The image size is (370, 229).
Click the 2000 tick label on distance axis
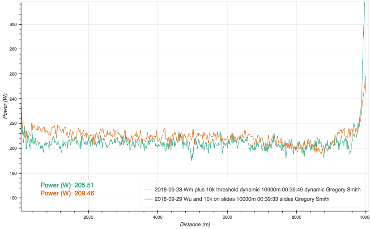(x=88, y=216)
